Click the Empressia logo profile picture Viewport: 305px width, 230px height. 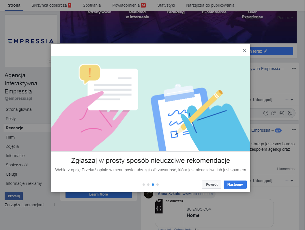[31, 41]
